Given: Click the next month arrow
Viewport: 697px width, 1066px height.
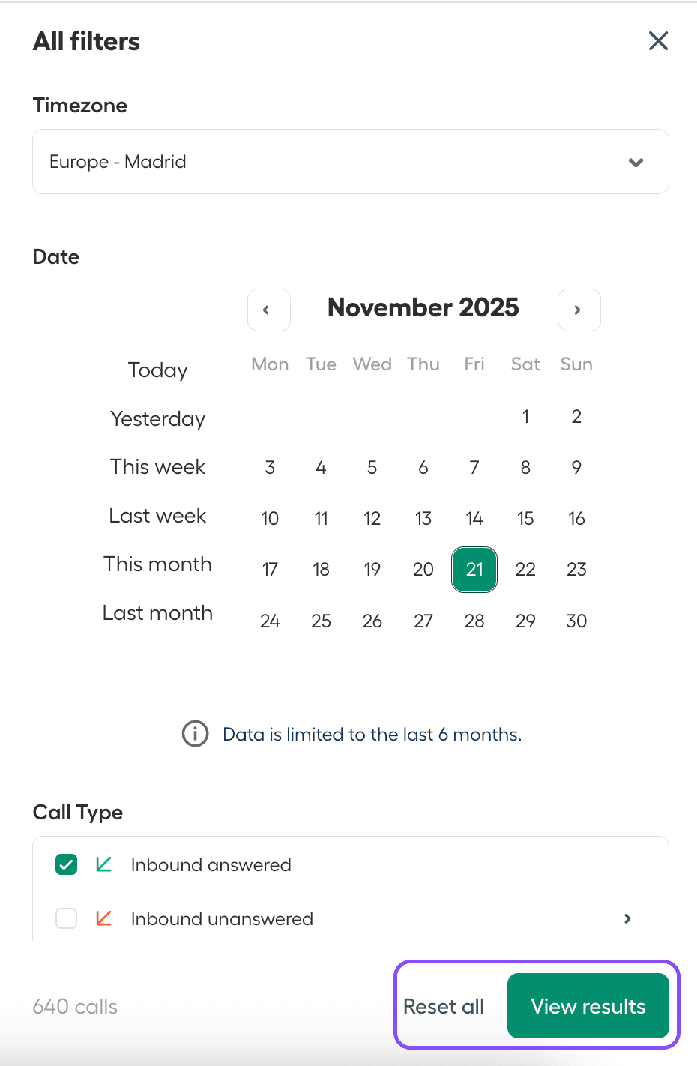Looking at the screenshot, I should click(x=579, y=310).
